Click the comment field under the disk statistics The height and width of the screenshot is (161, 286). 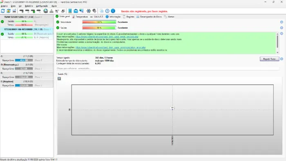tap(168, 68)
